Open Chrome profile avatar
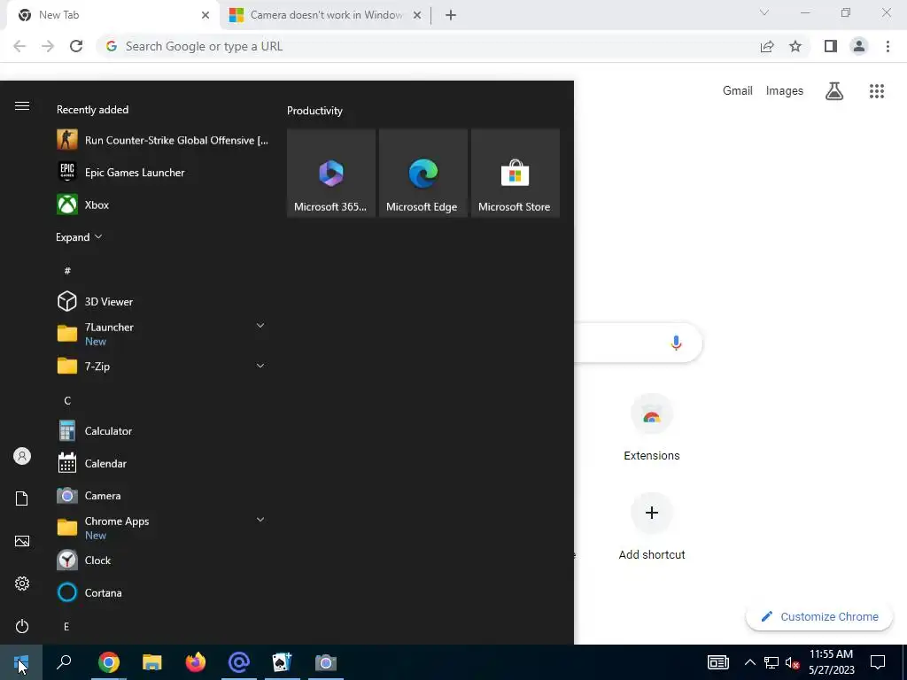The width and height of the screenshot is (907, 680). click(x=859, y=46)
